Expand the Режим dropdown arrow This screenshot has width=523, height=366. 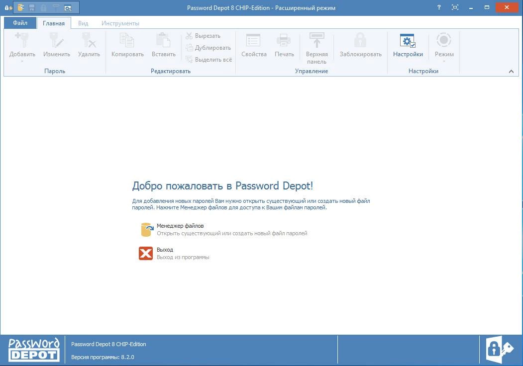444,61
